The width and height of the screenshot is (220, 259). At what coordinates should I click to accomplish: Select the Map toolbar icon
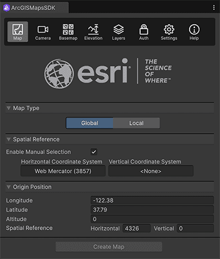[x=18, y=32]
